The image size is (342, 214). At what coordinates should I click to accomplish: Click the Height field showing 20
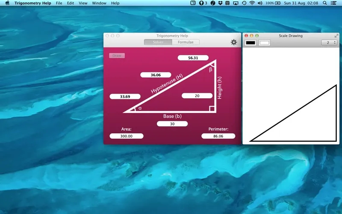pos(197,96)
